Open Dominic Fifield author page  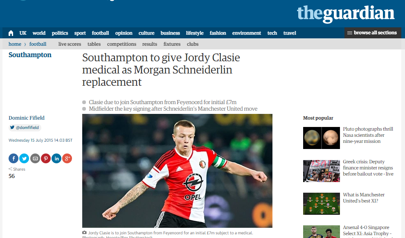27,118
